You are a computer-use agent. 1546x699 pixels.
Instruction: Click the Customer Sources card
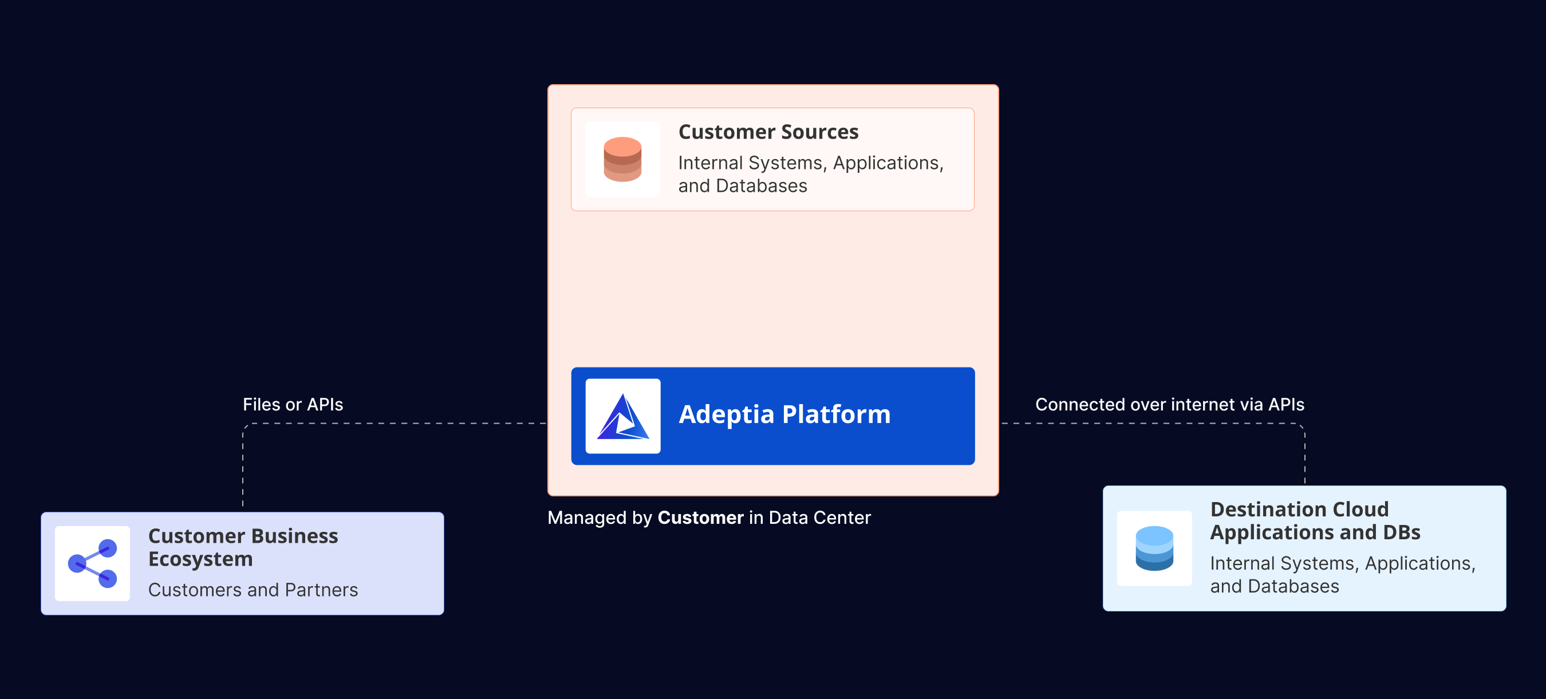click(x=772, y=160)
